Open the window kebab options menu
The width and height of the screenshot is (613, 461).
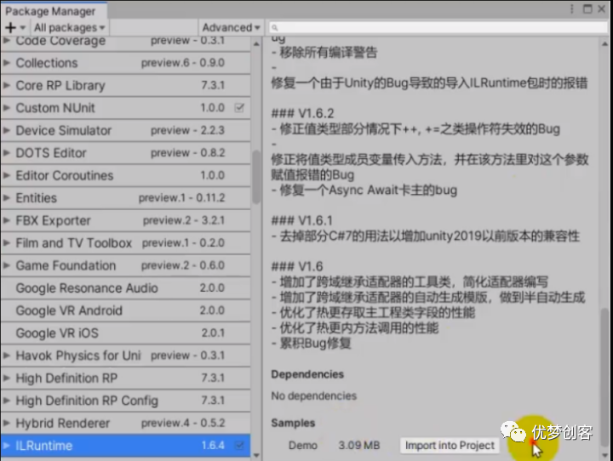coord(572,9)
